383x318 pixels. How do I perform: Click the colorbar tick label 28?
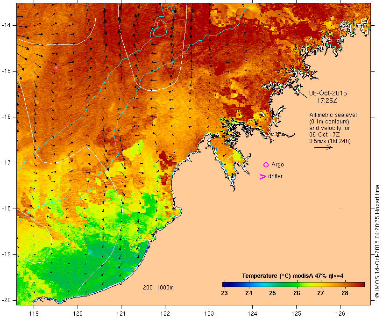click(345, 293)
